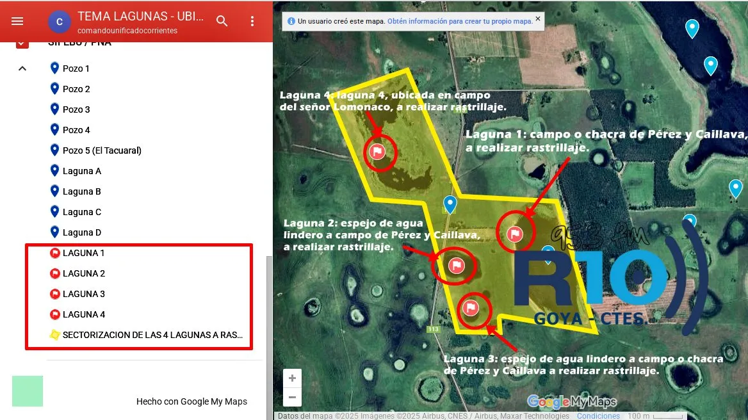
Task: Open the Condiciones link in footer
Action: tap(598, 416)
